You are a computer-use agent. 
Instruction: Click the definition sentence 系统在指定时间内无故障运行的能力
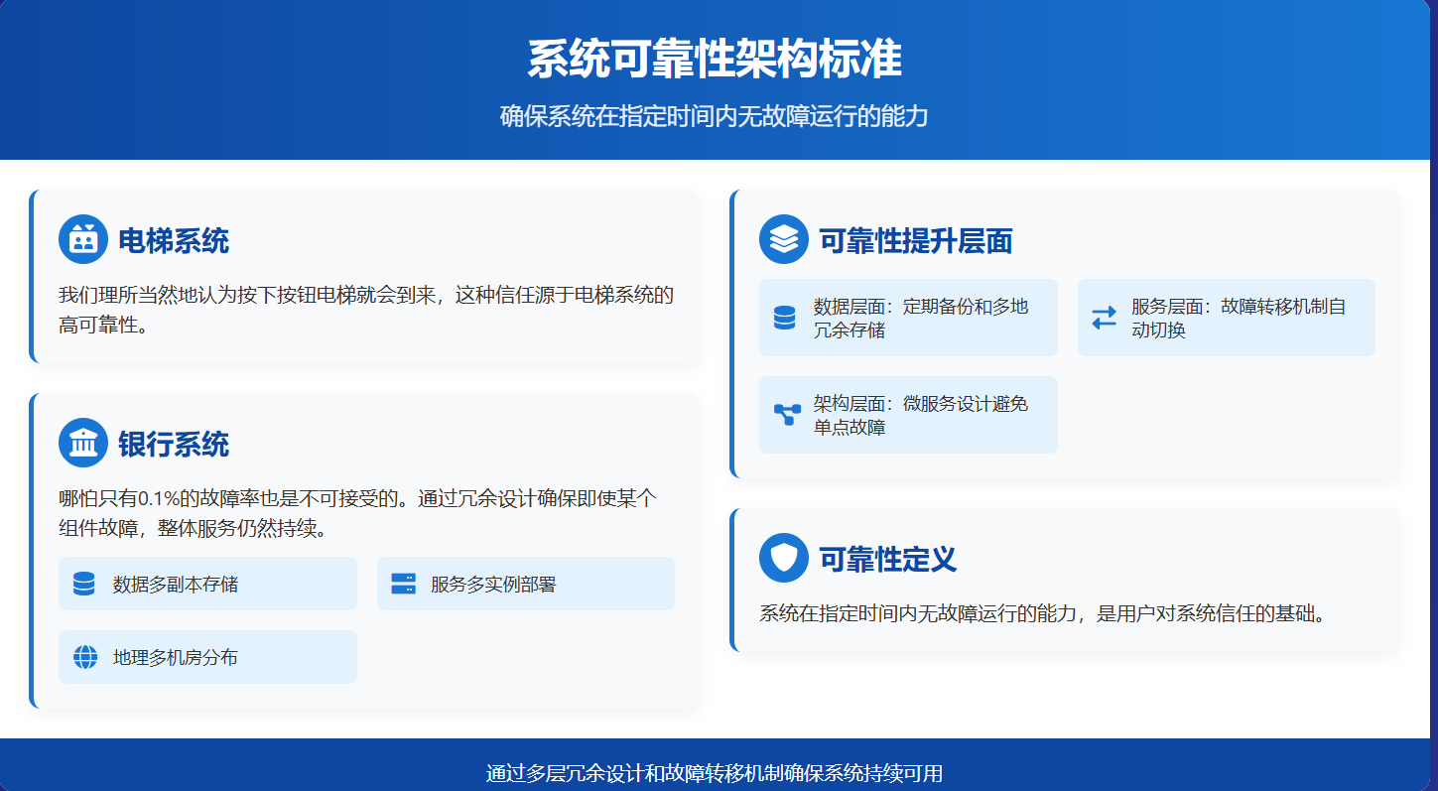point(1043,613)
